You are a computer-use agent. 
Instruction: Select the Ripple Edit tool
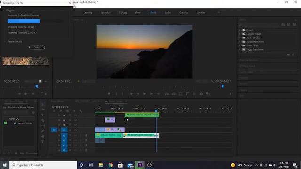click(43, 115)
